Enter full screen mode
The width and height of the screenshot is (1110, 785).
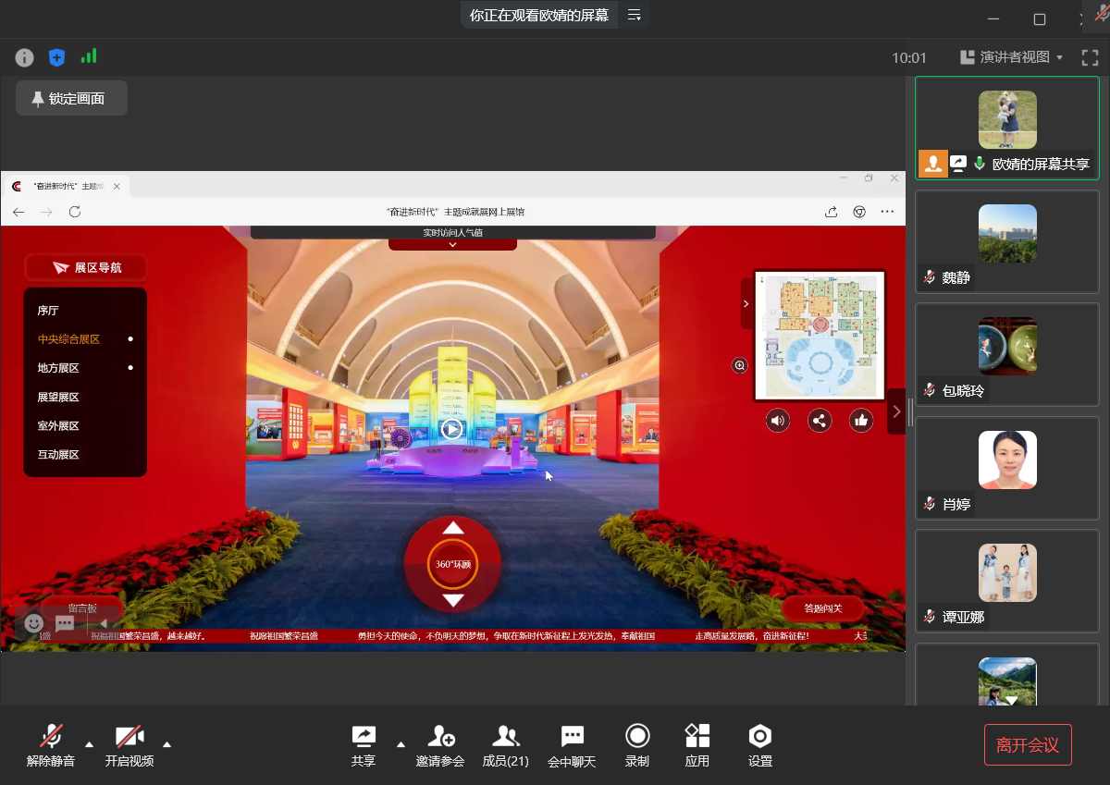tap(1090, 57)
